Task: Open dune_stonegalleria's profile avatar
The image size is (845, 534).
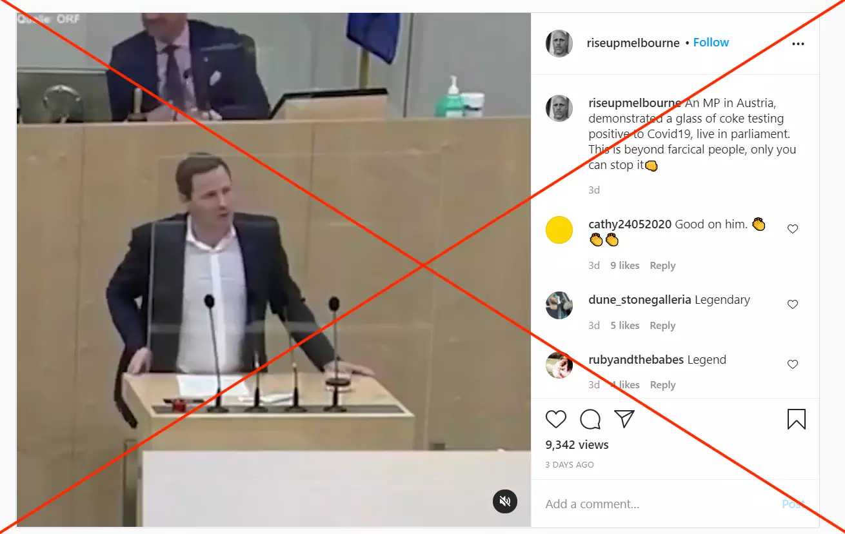Action: point(559,306)
